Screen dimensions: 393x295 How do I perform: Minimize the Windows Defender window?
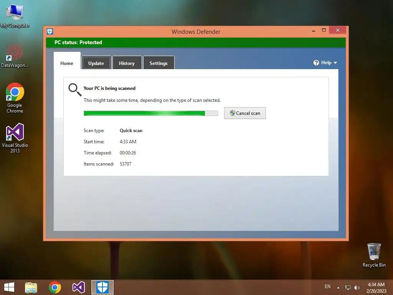pyautogui.click(x=314, y=31)
